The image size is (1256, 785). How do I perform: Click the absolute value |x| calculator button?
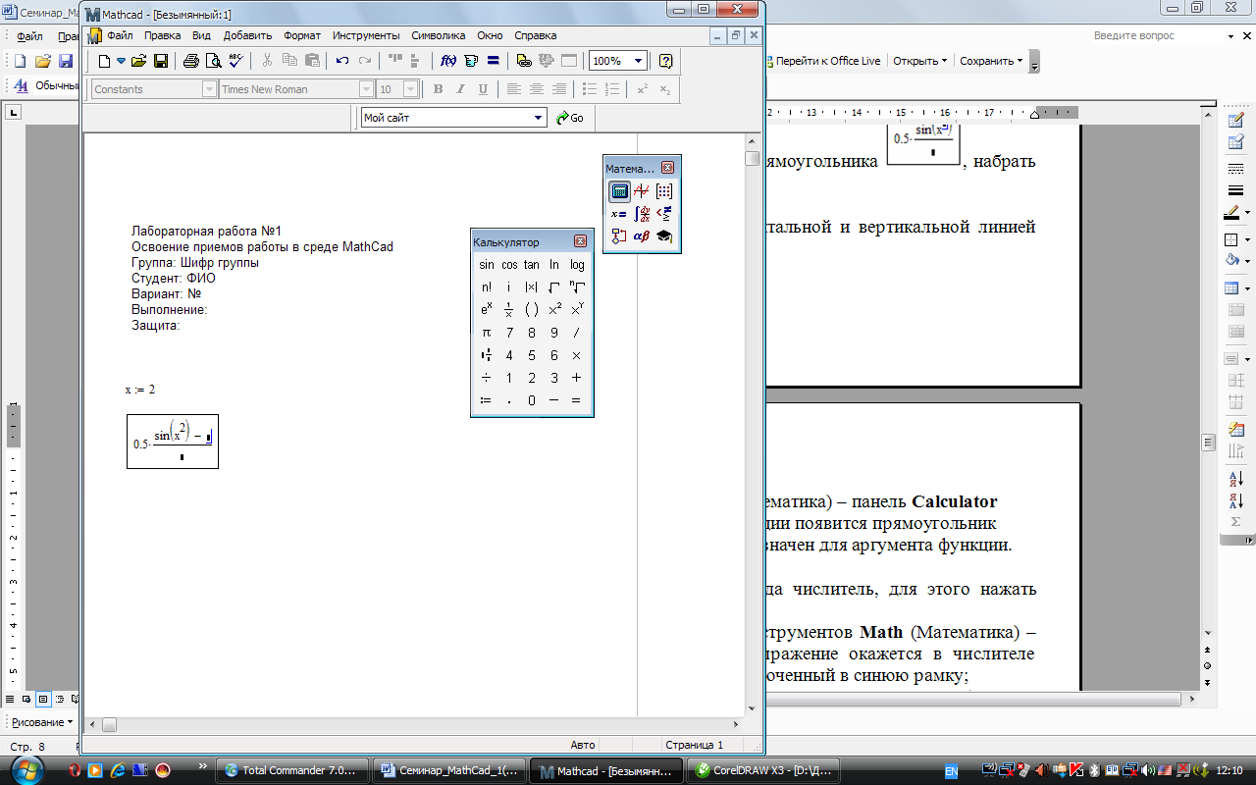click(532, 287)
